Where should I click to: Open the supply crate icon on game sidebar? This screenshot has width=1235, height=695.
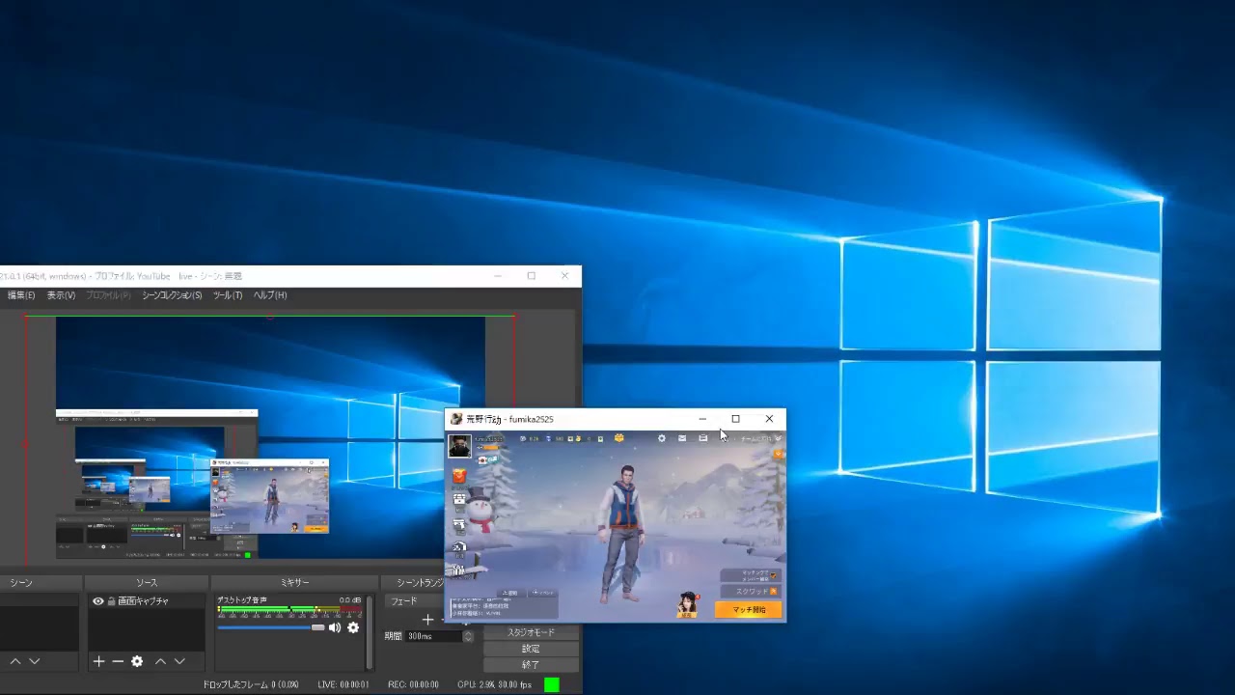pos(459,499)
